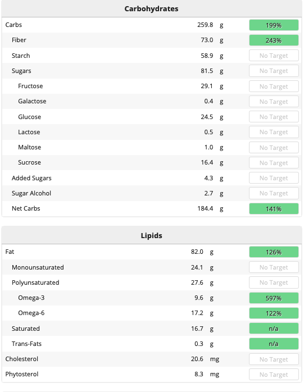The image size is (304, 392).
Task: Click the Carbohydrates section header
Action: pyautogui.click(x=152, y=9)
